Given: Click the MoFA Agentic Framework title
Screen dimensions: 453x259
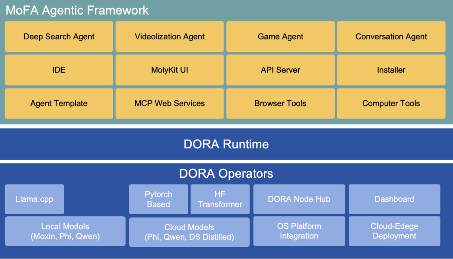Looking at the screenshot, I should coord(77,10).
